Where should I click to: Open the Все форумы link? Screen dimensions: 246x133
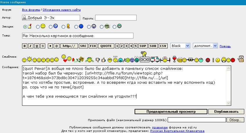point(32,10)
